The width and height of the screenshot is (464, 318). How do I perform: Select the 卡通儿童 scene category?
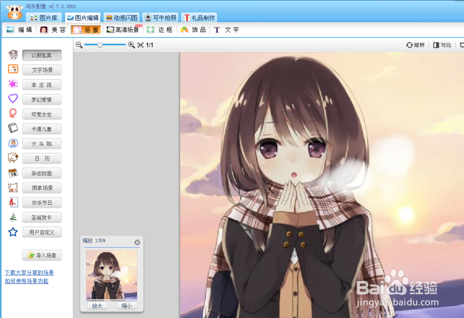42,129
